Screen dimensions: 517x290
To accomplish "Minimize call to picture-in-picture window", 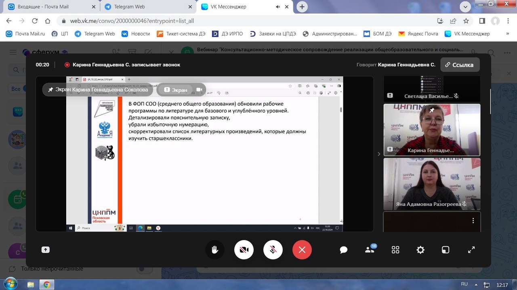I will (446, 250).
